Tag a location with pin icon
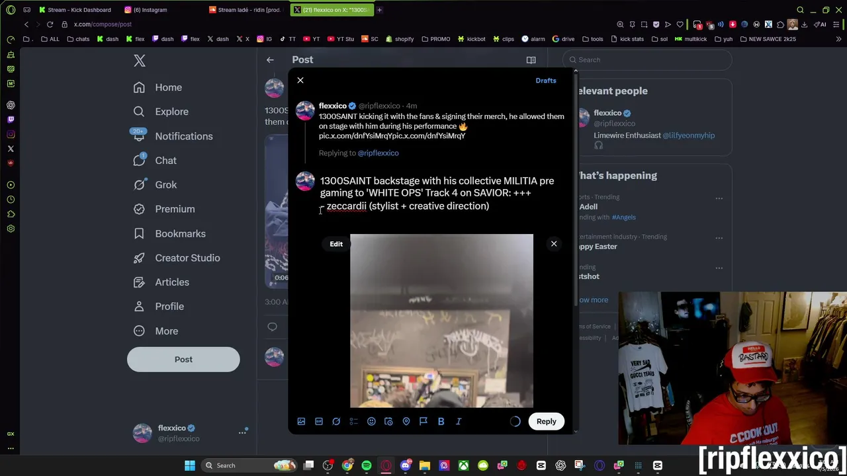This screenshot has height=476, width=847. [406, 421]
